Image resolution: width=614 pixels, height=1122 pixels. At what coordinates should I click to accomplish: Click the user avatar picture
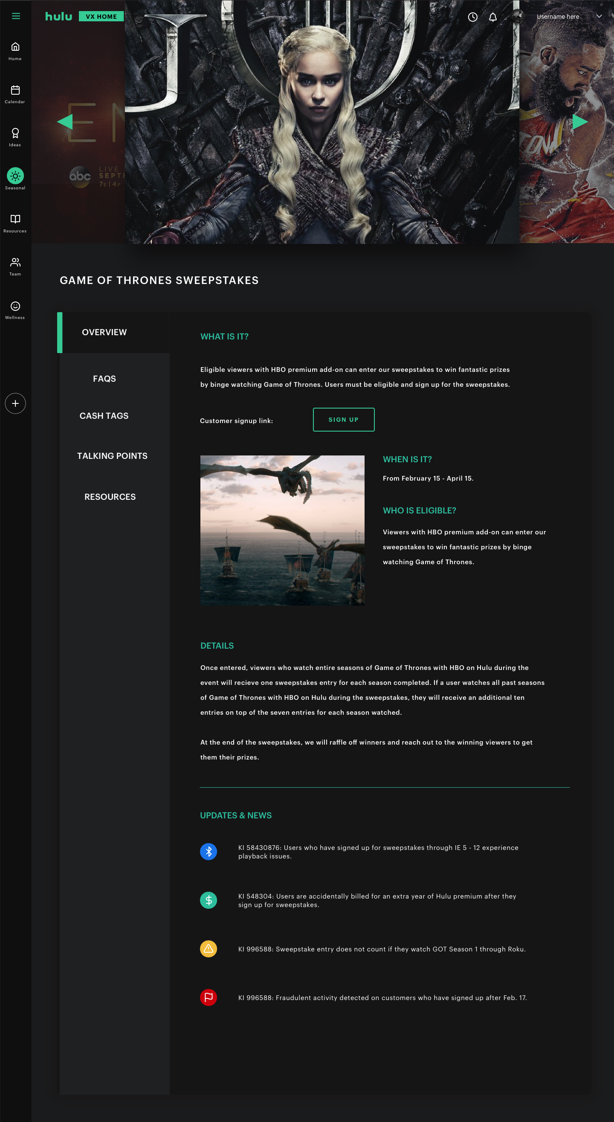pos(517,17)
